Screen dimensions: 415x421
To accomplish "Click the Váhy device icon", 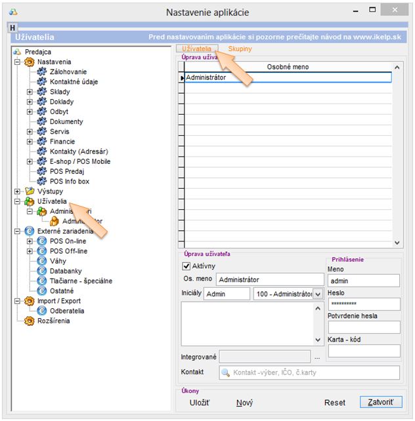I will click(42, 261).
